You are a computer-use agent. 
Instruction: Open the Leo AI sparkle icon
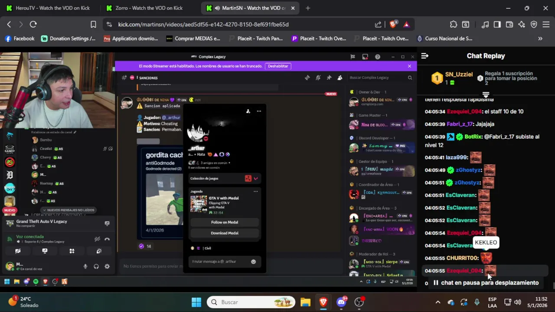pos(522,25)
